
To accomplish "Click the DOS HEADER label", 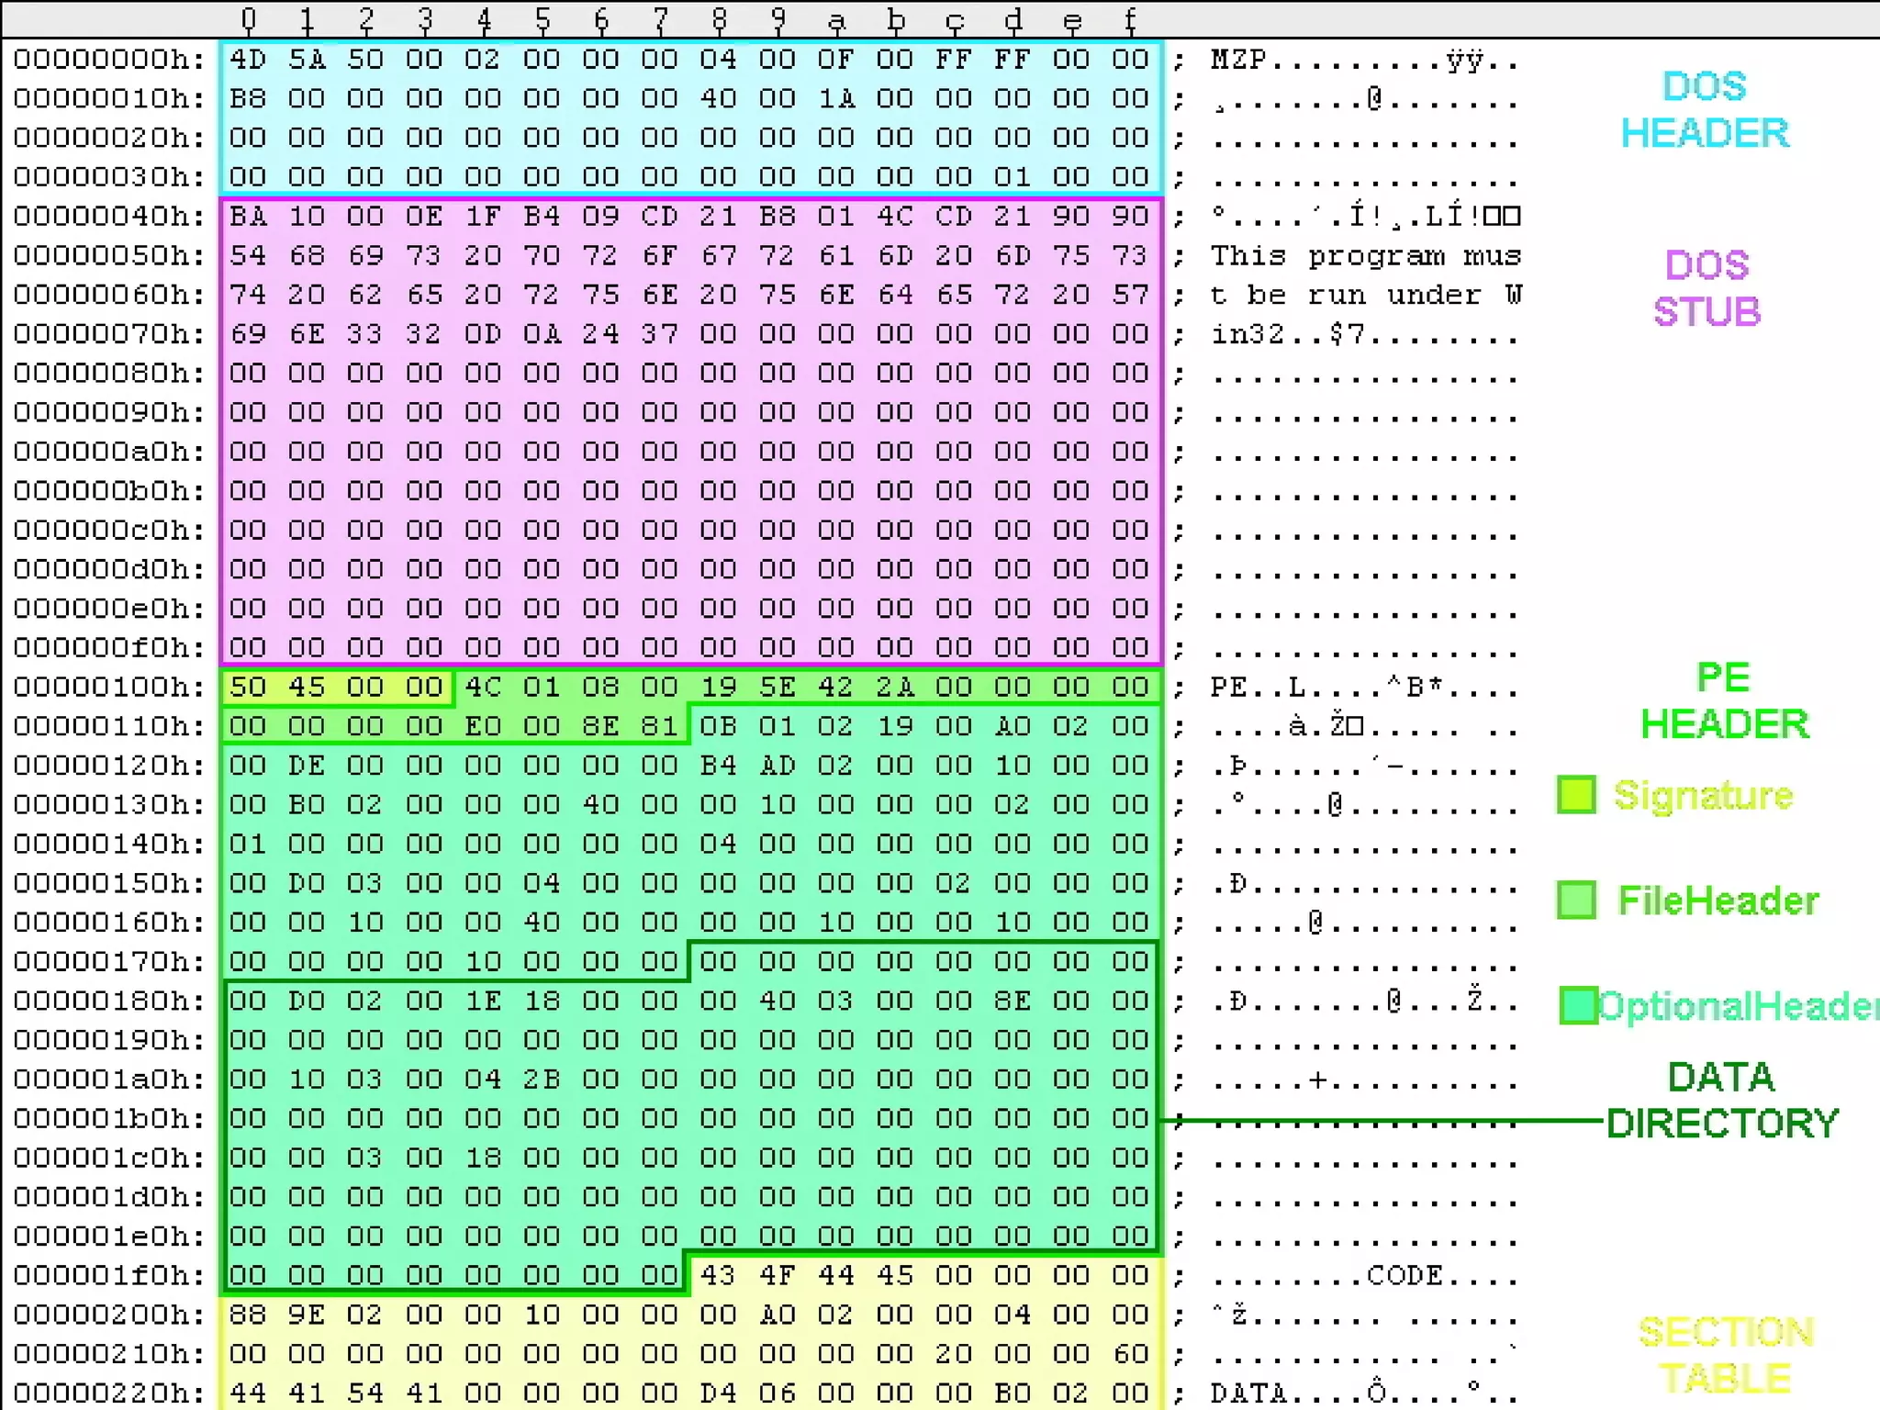I will (x=1705, y=110).
